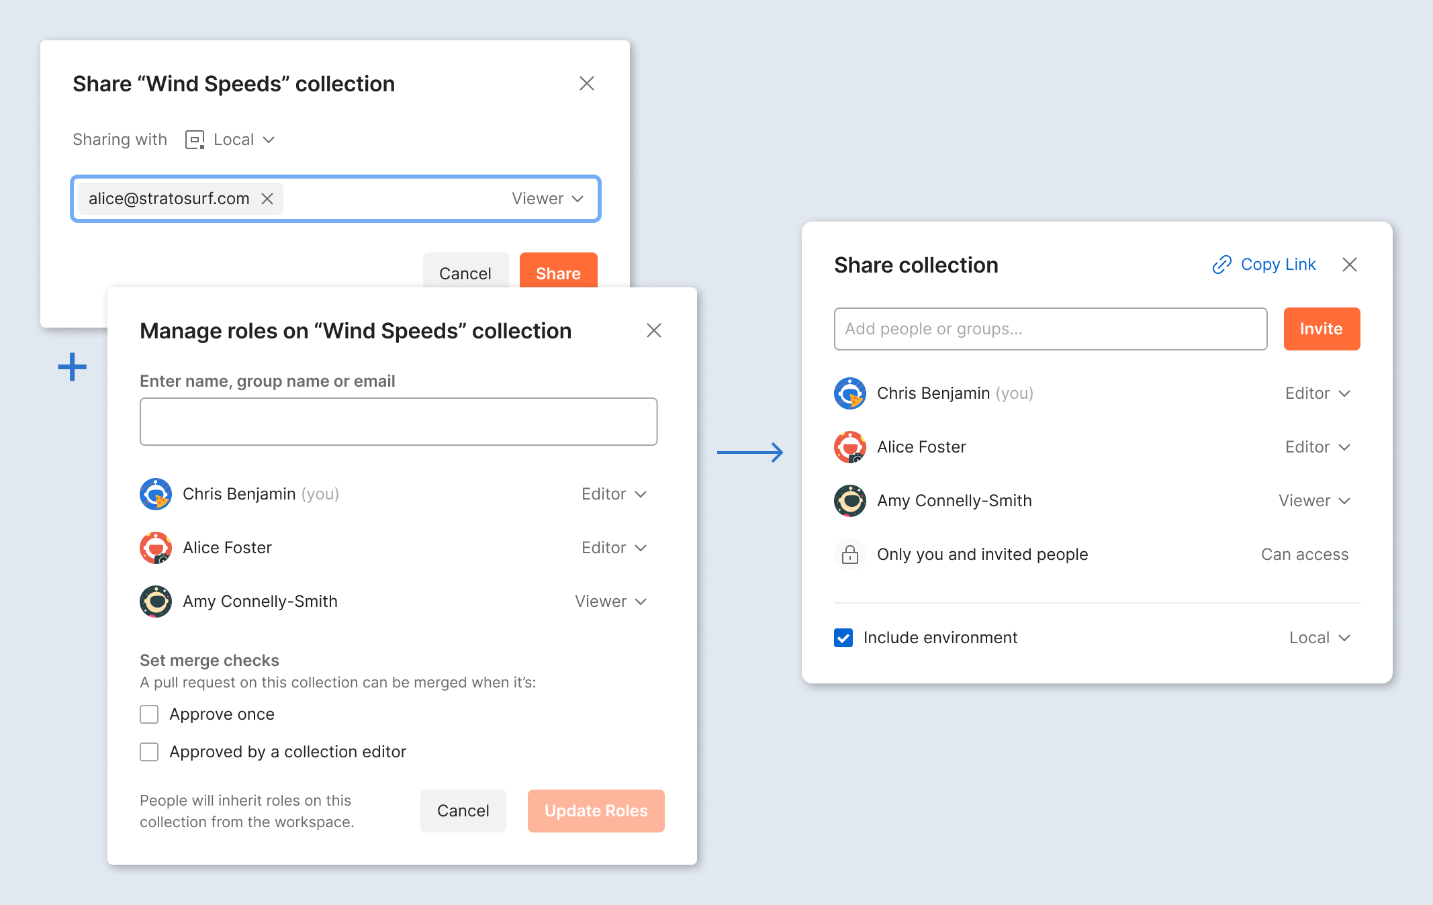1433x905 pixels.
Task: Focus the Add people or groups field
Action: click(x=1050, y=329)
